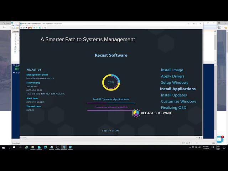
Task: Click the Install Dynamic Applications progress bar
Action: (111, 103)
